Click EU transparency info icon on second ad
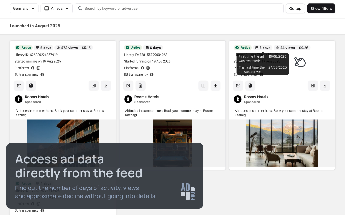This screenshot has width=345, height=215. click(x=152, y=75)
